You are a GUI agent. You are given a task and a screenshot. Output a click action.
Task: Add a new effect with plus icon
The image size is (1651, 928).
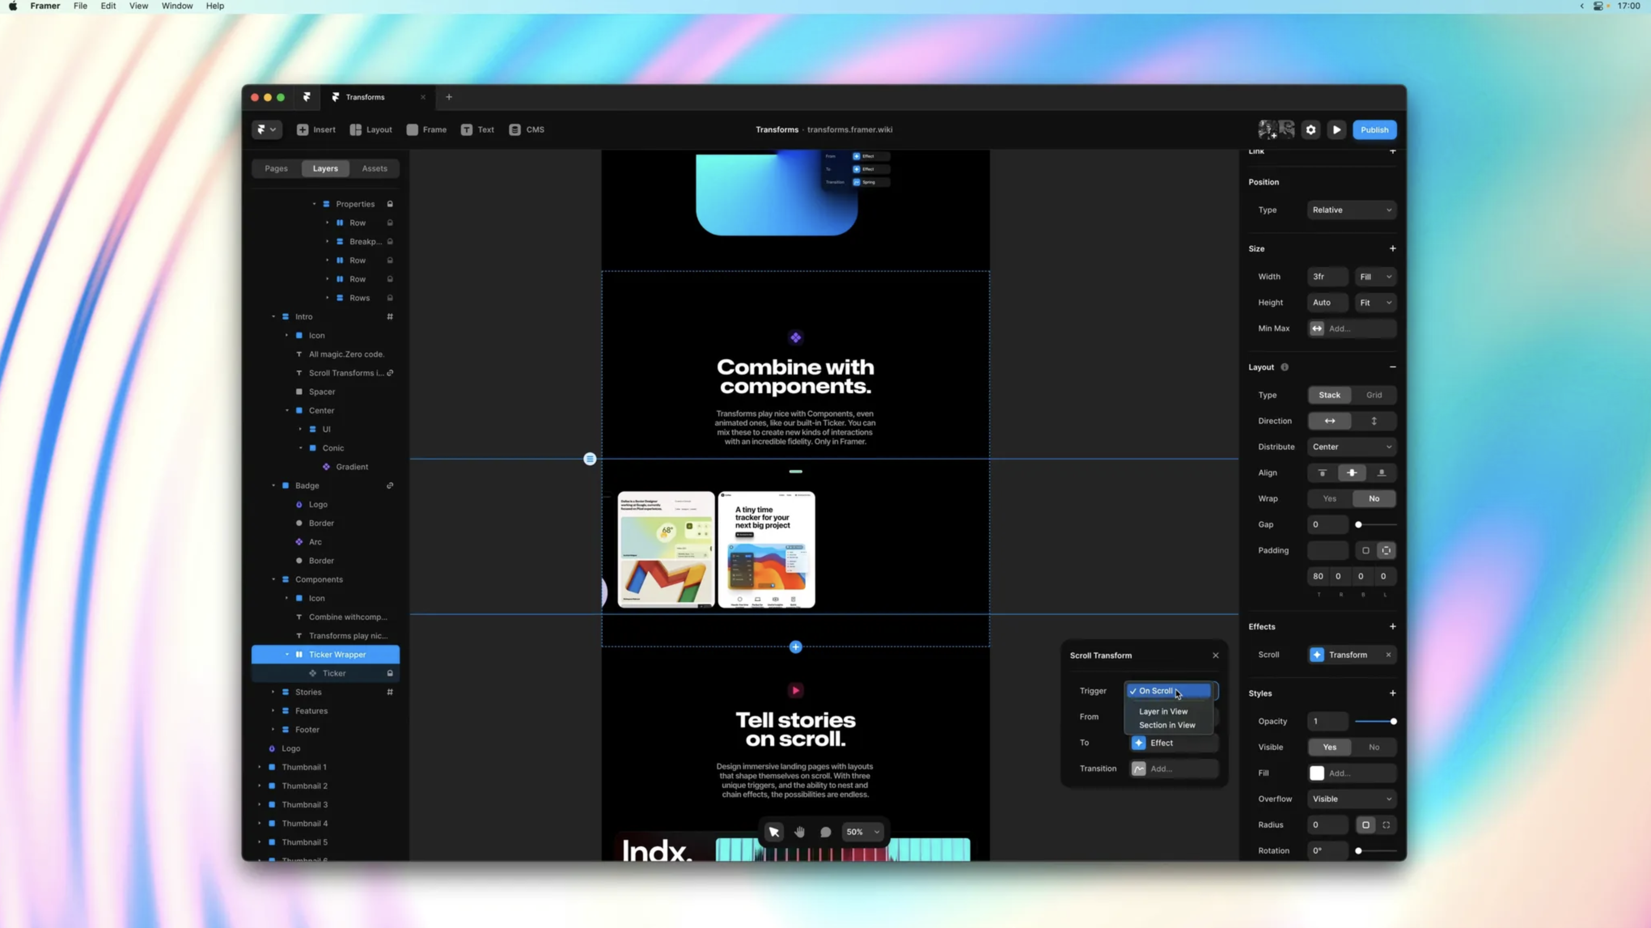(x=1392, y=627)
